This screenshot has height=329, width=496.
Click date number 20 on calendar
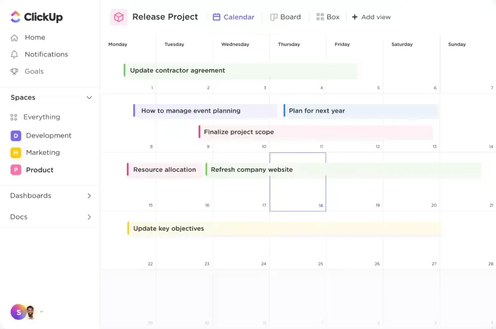(433, 206)
